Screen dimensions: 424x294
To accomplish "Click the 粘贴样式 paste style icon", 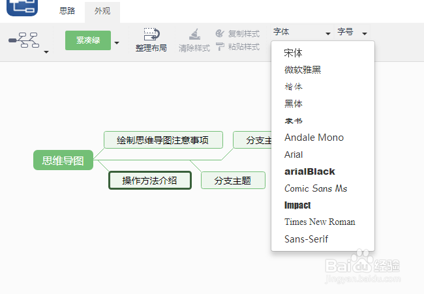I will 220,47.
